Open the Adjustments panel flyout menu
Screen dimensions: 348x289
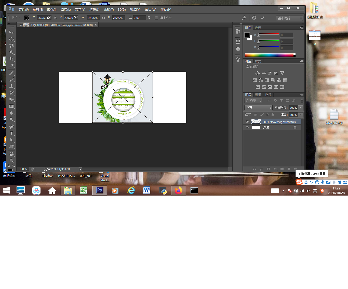302,61
